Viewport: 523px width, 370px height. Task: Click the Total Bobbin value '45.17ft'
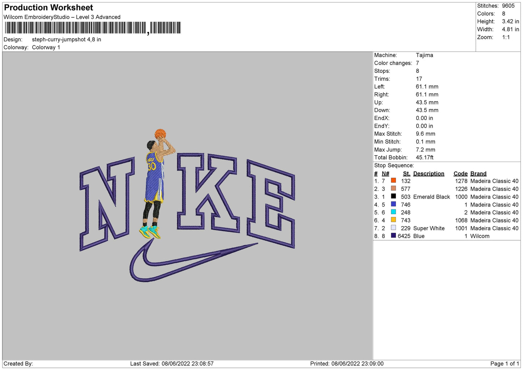pos(425,158)
